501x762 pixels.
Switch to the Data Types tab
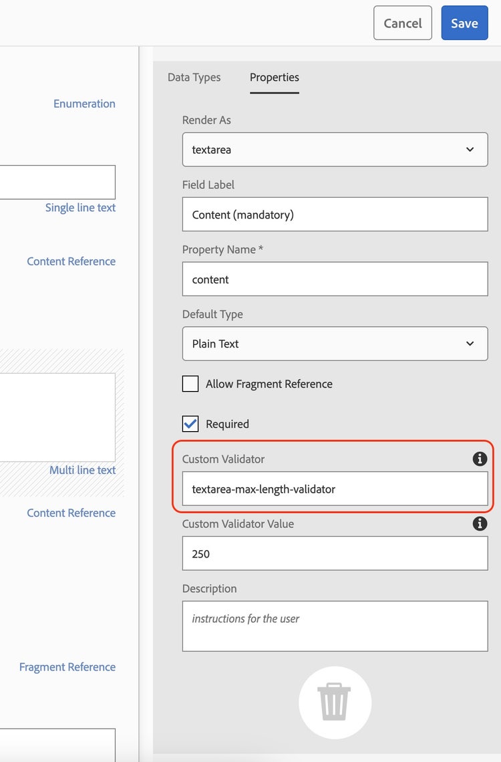194,78
